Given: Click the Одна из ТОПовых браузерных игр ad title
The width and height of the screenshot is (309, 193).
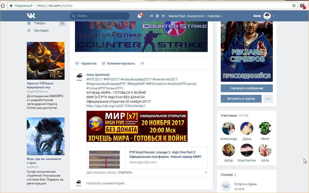Looking at the screenshot, I should 40,85.
